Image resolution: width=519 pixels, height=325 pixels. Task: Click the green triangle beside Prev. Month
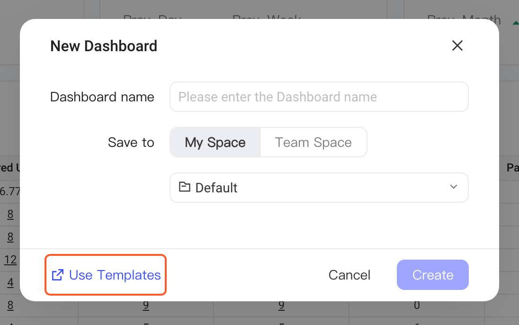click(515, 23)
